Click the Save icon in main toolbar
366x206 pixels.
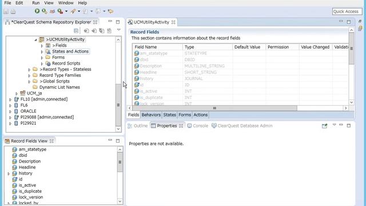(x=6, y=11)
